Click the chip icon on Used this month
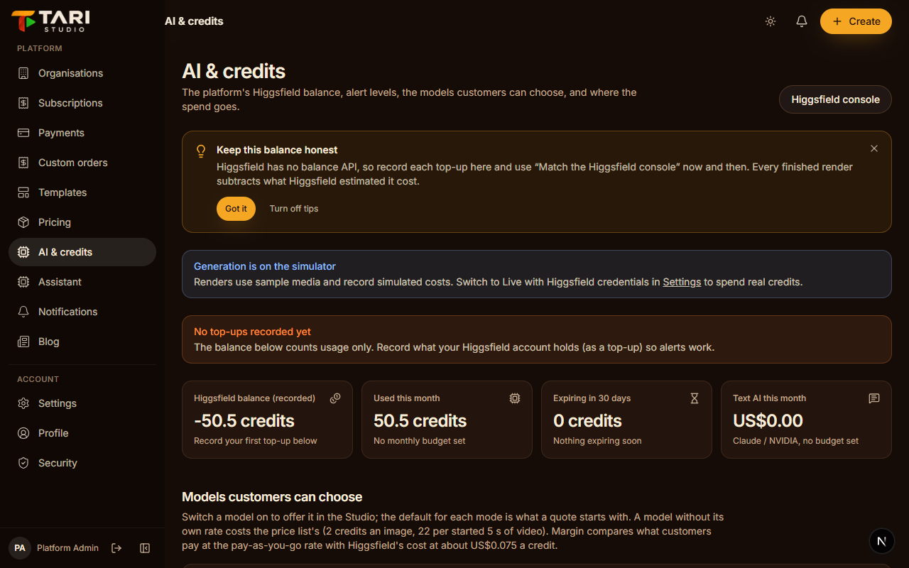 [x=515, y=398]
